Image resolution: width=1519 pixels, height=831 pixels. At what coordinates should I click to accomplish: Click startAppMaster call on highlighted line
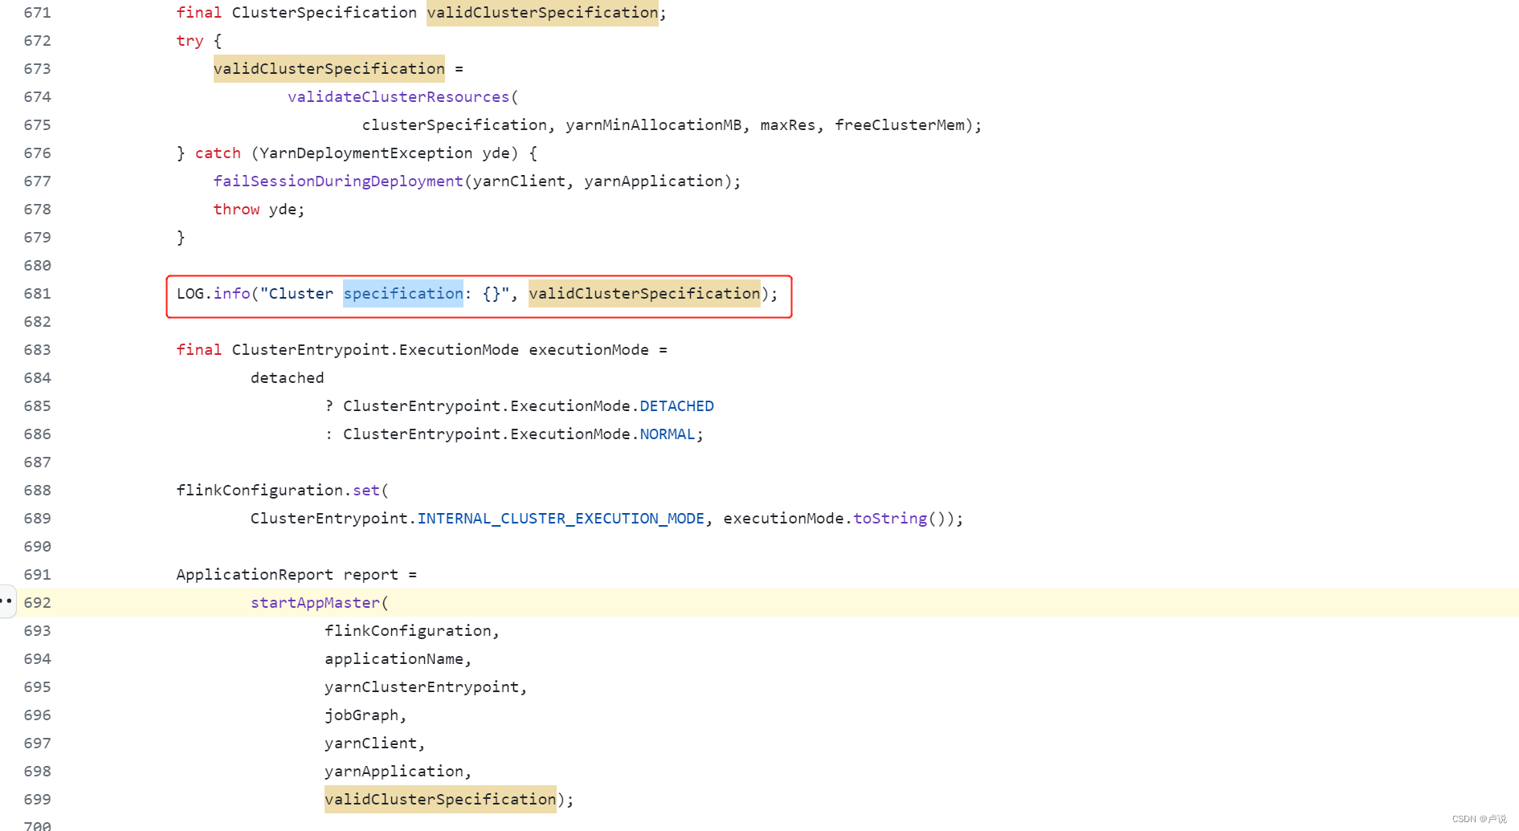[315, 603]
